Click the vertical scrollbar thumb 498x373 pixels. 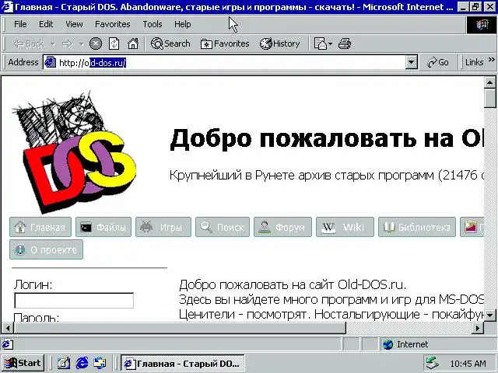coord(489,98)
